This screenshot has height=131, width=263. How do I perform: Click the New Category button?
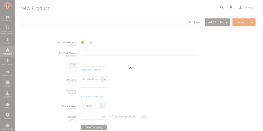(94, 127)
